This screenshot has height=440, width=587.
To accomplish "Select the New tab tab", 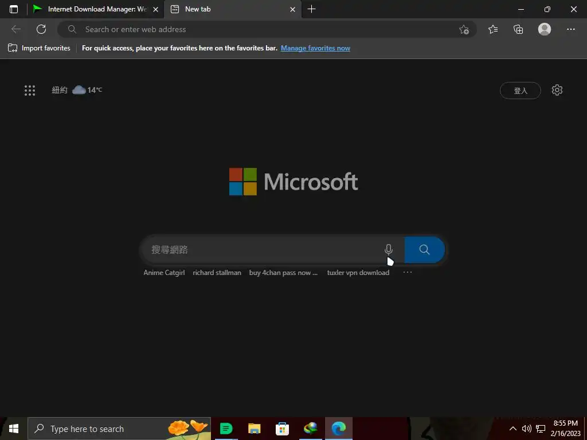I will (232, 9).
